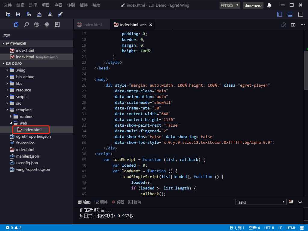Click the new project toolbar icon

click(8, 14)
